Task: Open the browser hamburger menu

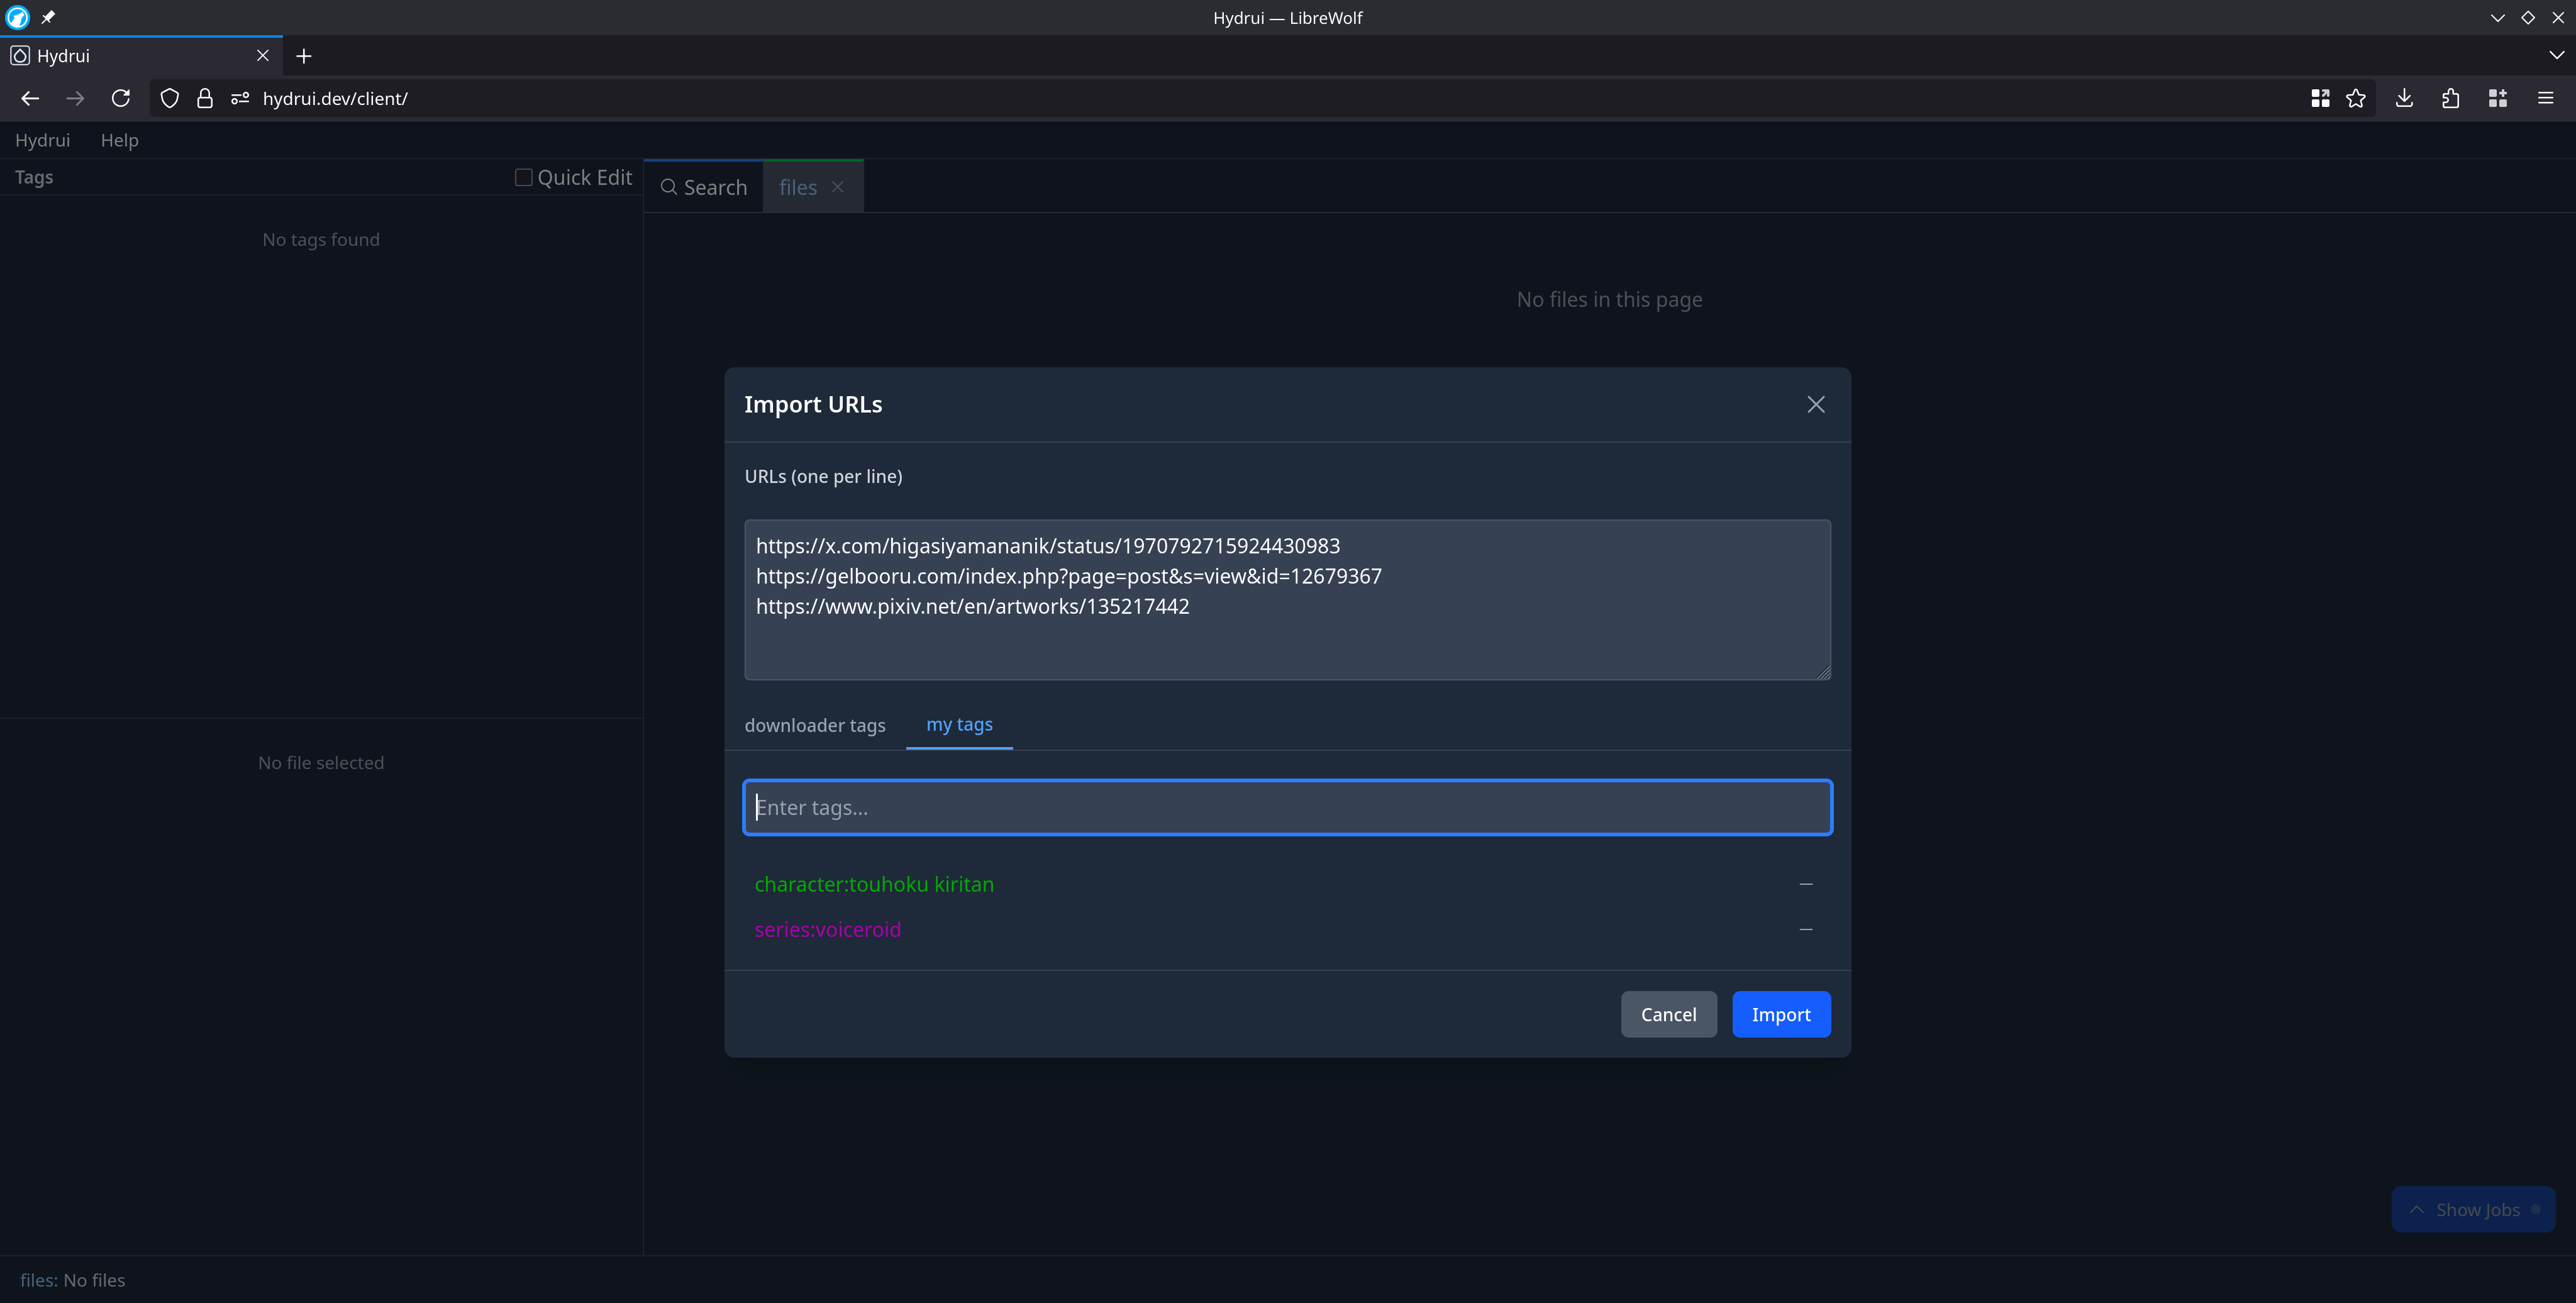Action: click(2545, 98)
